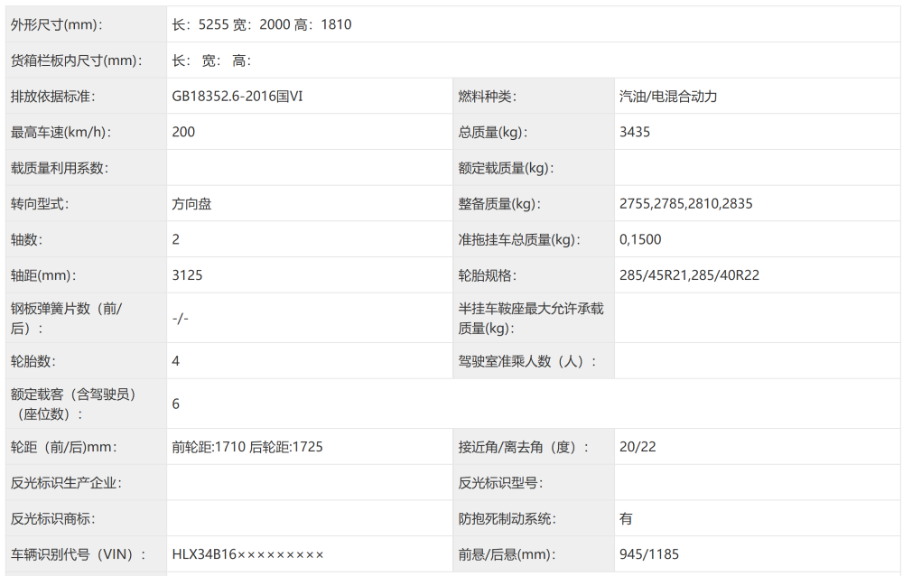Viewport: 903px width, 576px height.
Task: Click the 准拖挂车总质量 0,1500 value
Action: pyautogui.click(x=637, y=239)
